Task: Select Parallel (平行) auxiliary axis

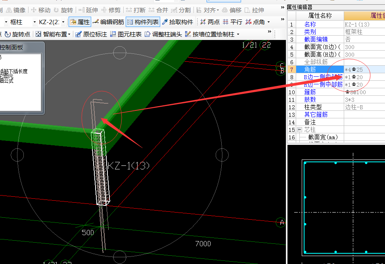Action: tap(232, 22)
